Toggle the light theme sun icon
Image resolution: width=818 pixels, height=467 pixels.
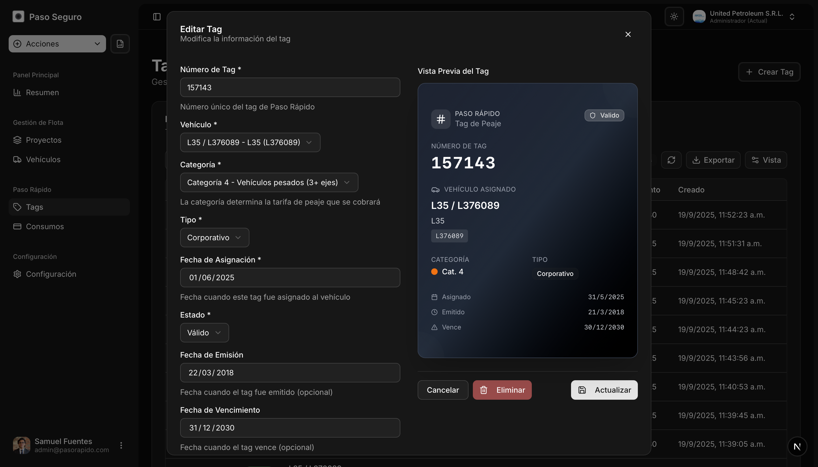pyautogui.click(x=674, y=16)
